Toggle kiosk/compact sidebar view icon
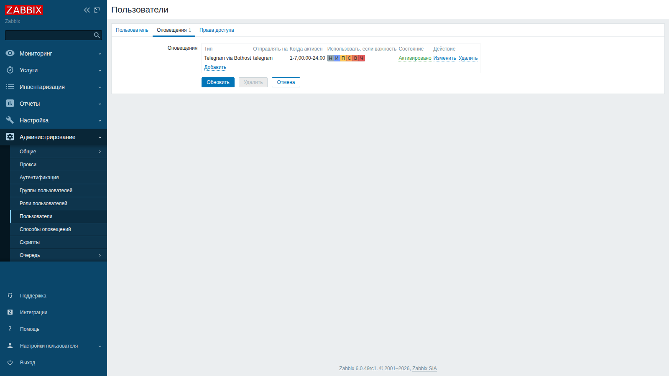The height and width of the screenshot is (376, 669). click(x=97, y=10)
